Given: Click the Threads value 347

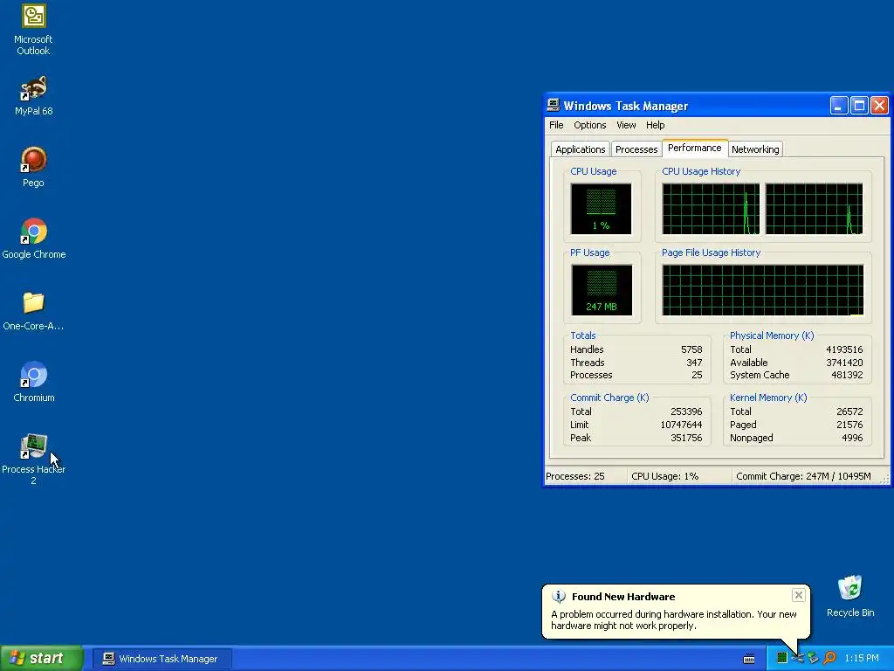Looking at the screenshot, I should coord(694,363).
